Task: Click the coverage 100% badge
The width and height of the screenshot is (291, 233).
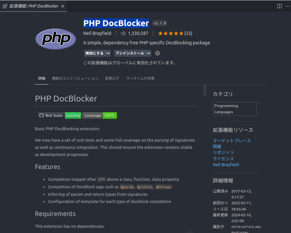Action: (x=100, y=116)
